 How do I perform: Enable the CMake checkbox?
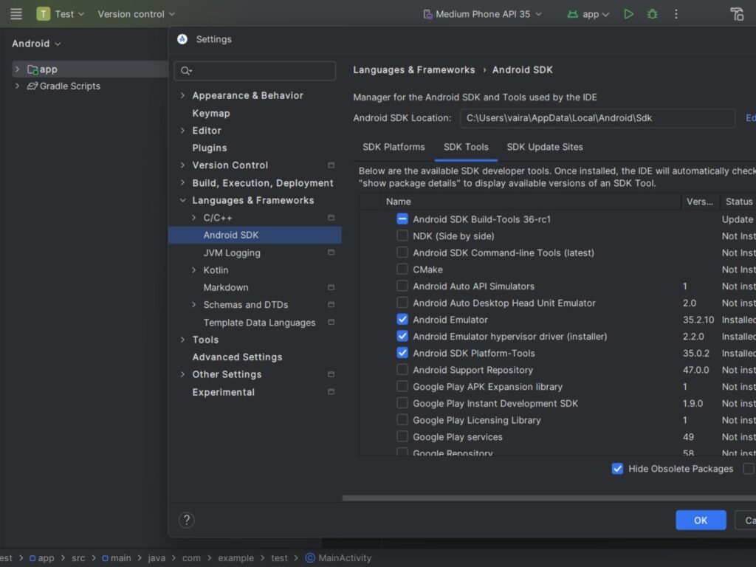402,269
